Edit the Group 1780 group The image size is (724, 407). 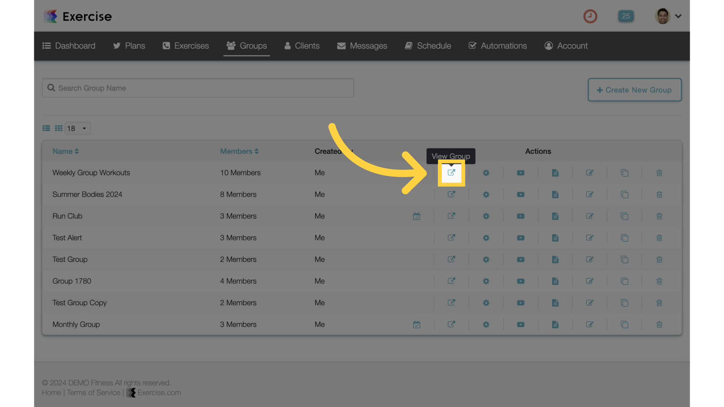(590, 281)
